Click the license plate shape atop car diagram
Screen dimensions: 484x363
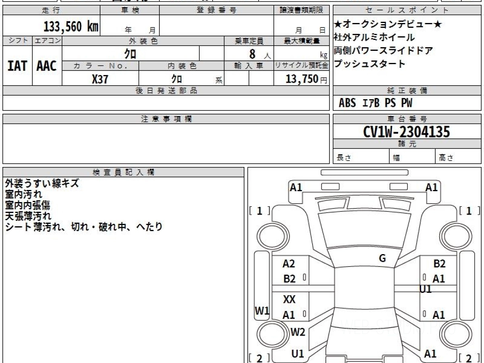(x=364, y=173)
